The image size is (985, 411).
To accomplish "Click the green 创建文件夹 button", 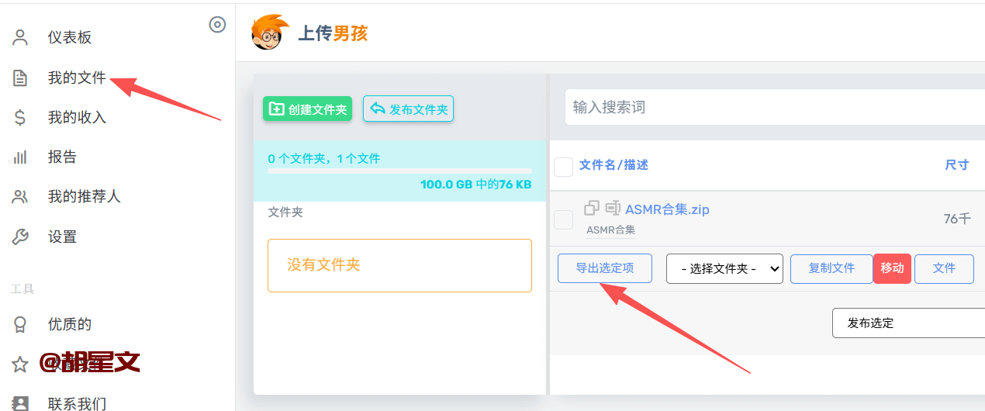I will click(307, 109).
